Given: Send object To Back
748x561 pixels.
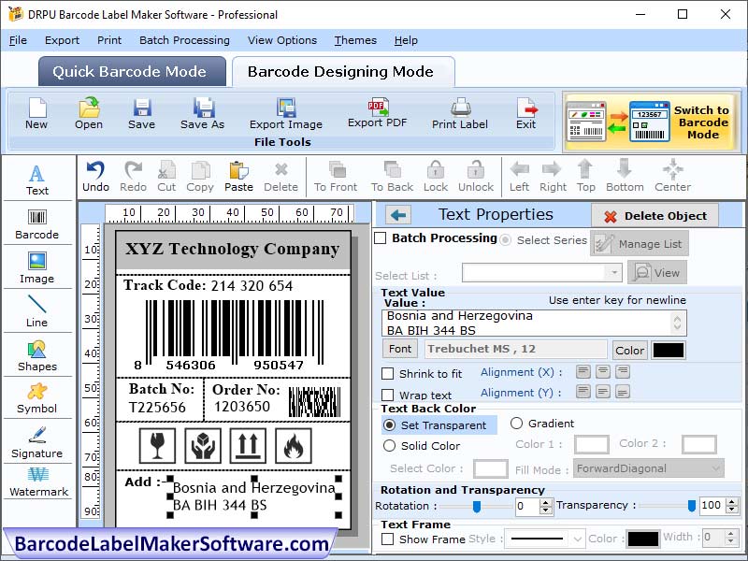Looking at the screenshot, I should 392,177.
